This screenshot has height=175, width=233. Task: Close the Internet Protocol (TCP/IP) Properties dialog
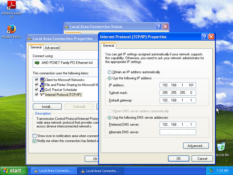click(x=211, y=37)
